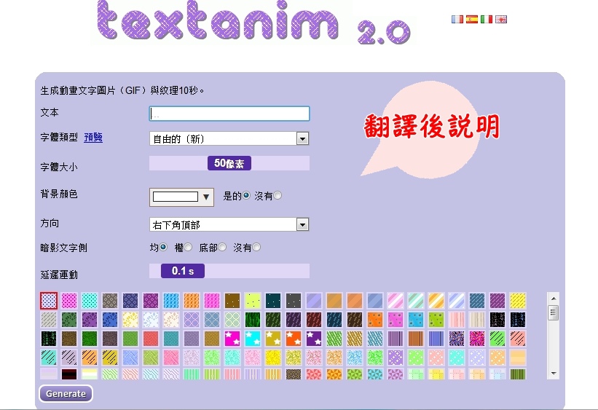Click the 0.1 s delay slider handle

click(x=183, y=271)
